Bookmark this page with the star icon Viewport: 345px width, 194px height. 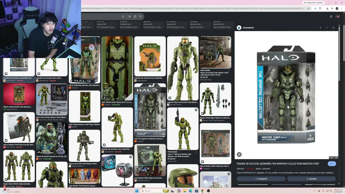[x=309, y=8]
